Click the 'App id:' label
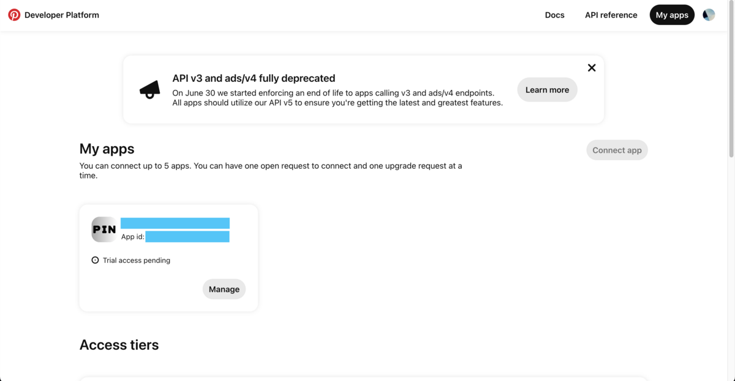Screen dimensions: 735x381 click(133, 237)
